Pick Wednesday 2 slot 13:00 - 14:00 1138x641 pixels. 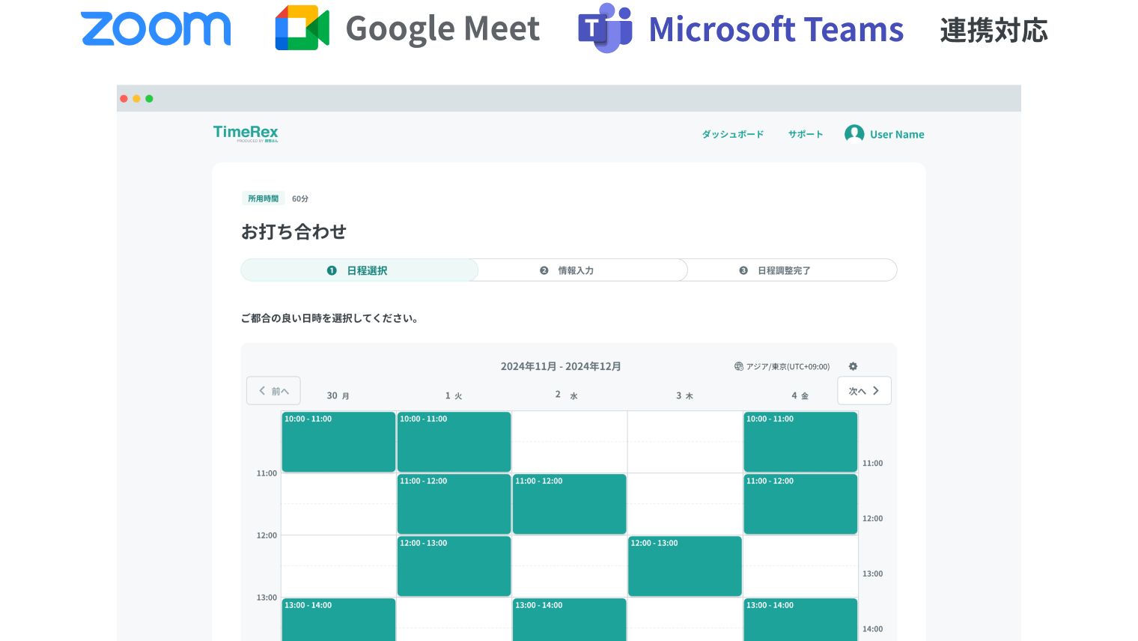(569, 619)
